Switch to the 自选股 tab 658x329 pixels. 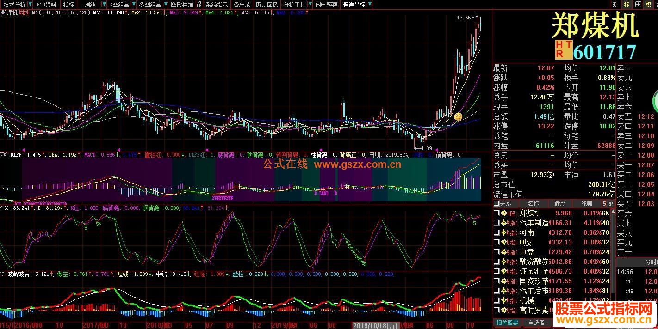(536, 323)
